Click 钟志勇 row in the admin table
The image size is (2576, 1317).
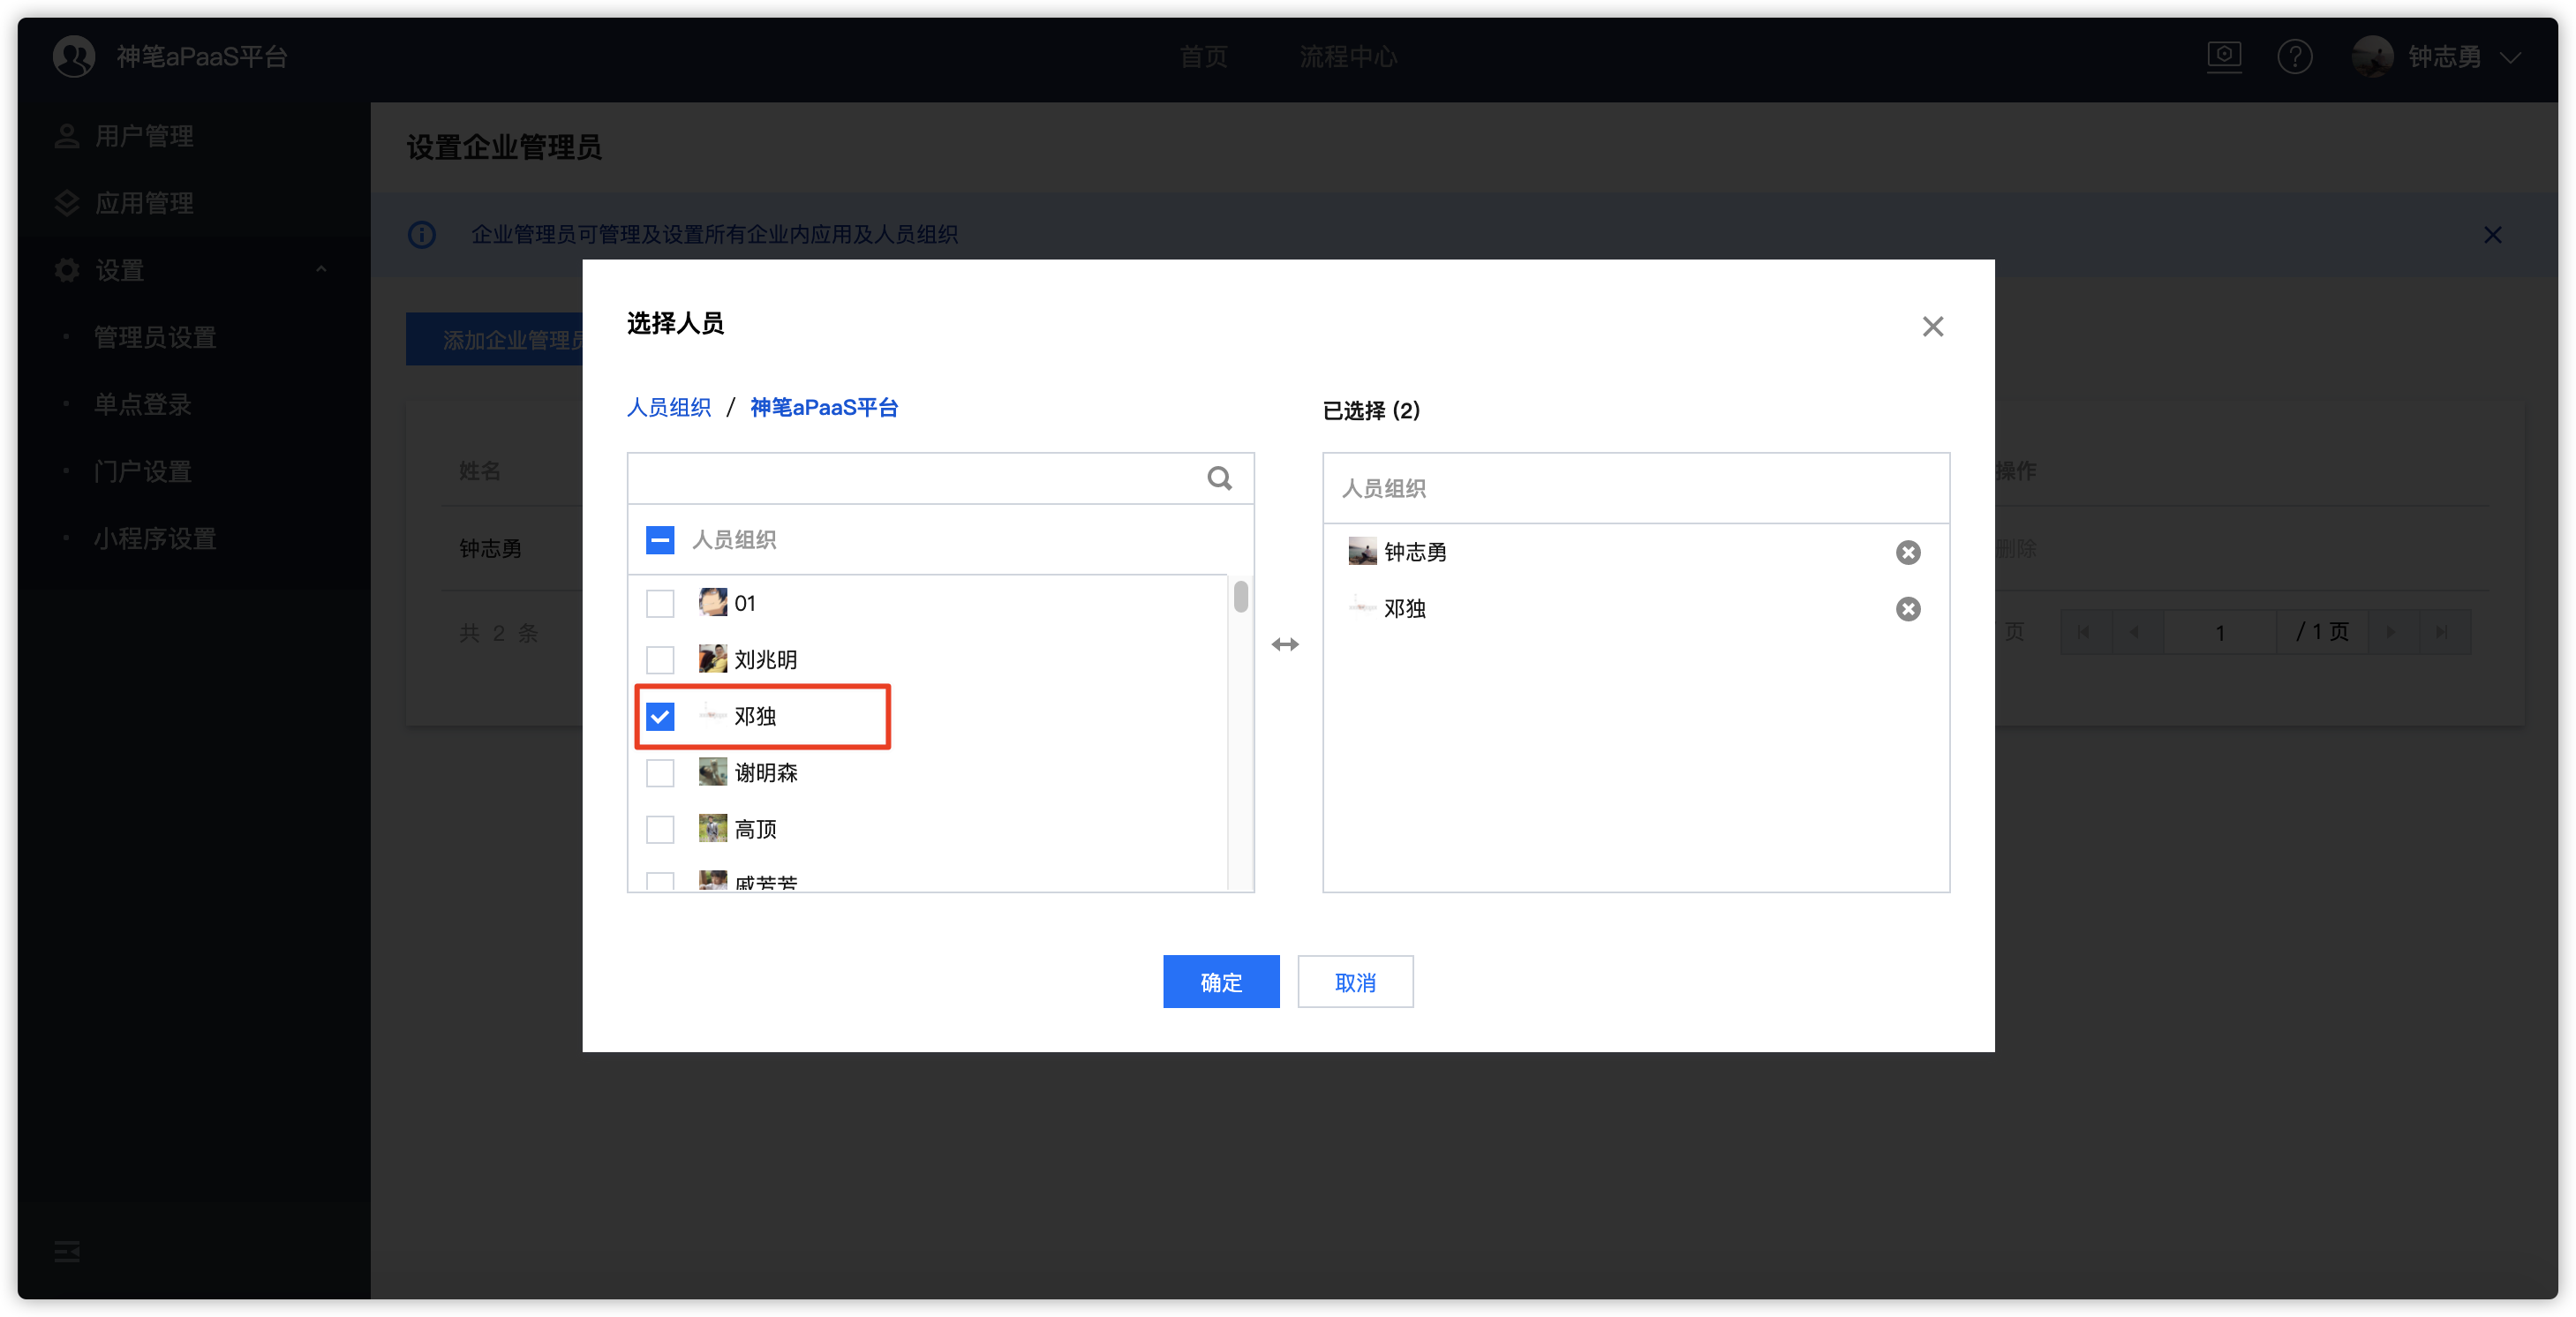490,548
